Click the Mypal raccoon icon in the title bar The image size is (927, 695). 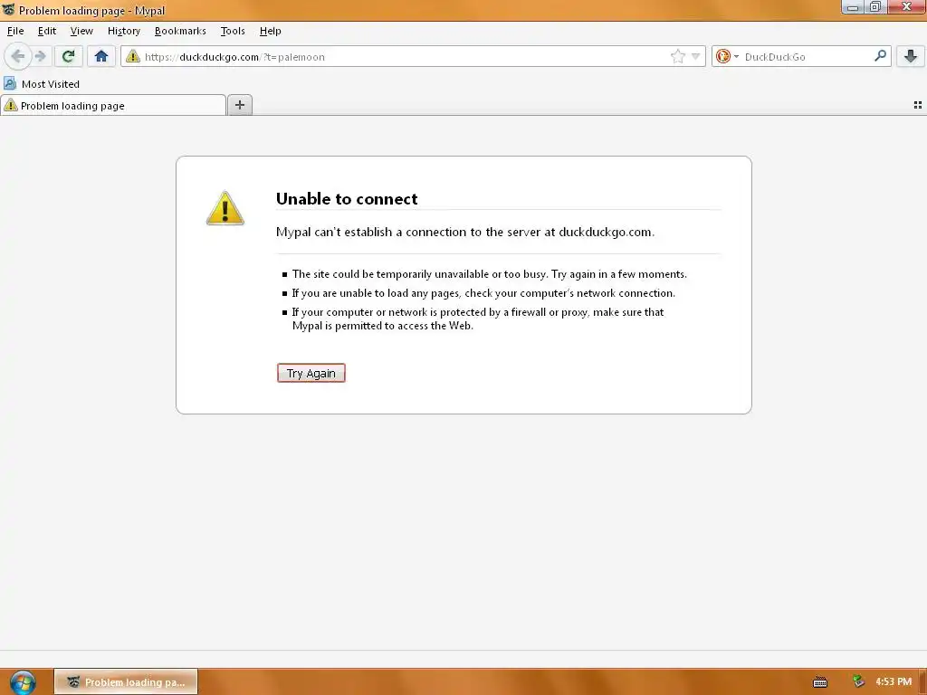pos(8,9)
